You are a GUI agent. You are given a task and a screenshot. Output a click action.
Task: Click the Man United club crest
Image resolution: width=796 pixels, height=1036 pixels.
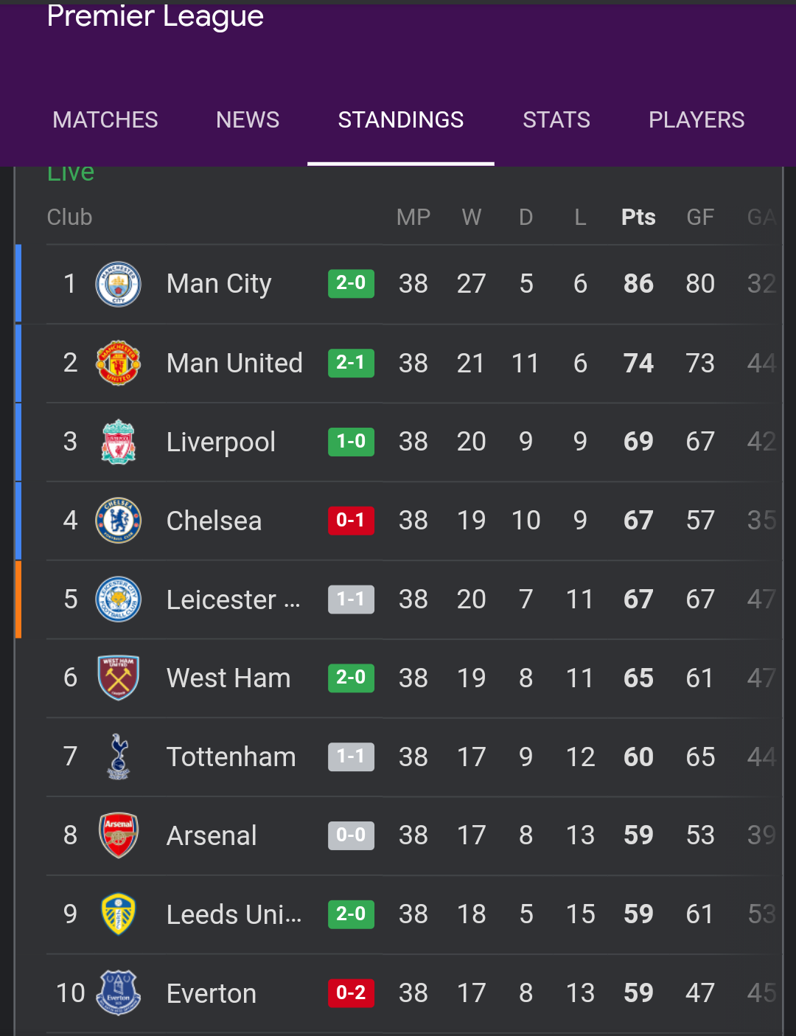[118, 363]
